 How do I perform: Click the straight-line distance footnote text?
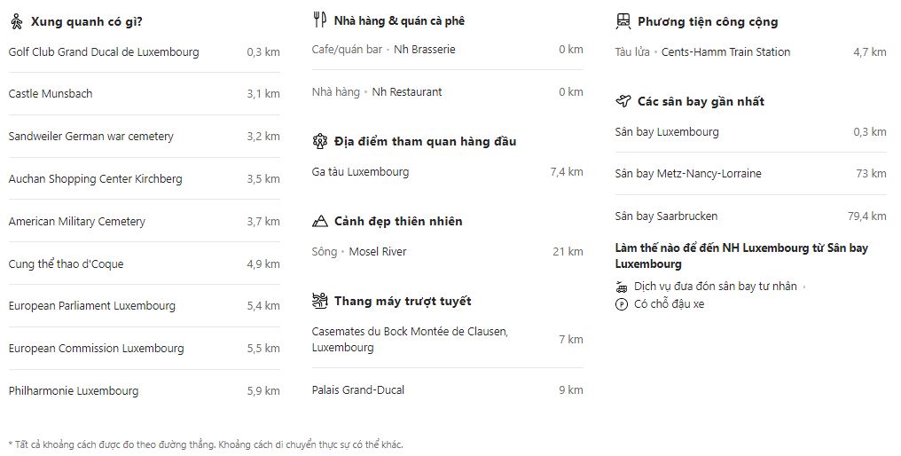coord(205,444)
